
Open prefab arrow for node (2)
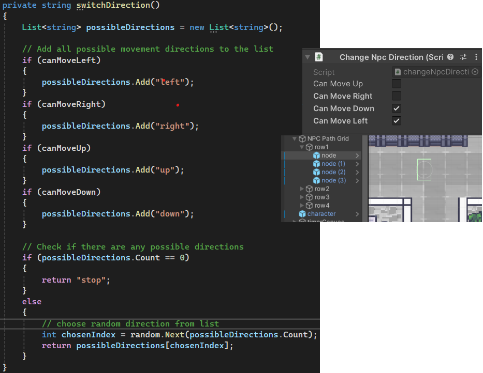(x=357, y=172)
